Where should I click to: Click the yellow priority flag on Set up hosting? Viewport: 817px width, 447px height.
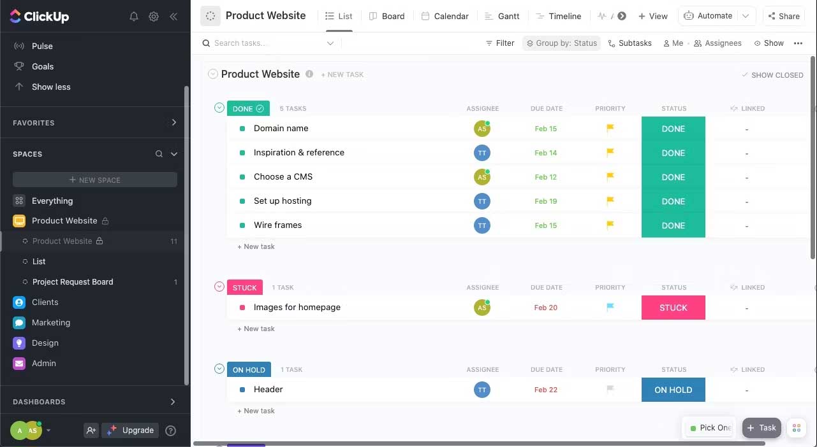click(x=610, y=201)
